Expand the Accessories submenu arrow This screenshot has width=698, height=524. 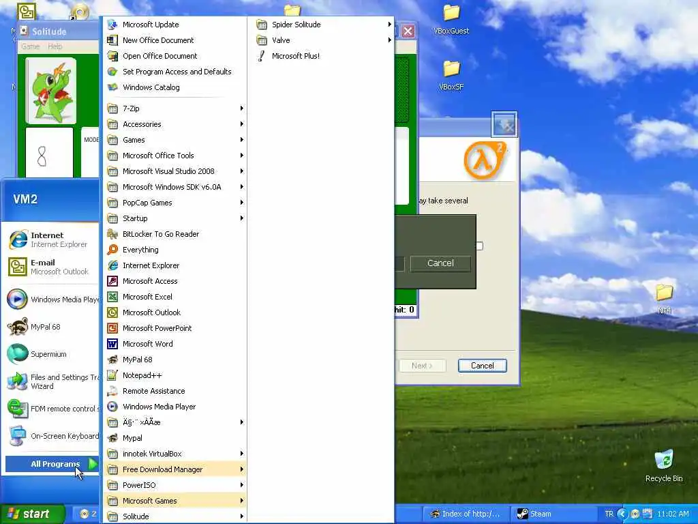[242, 124]
